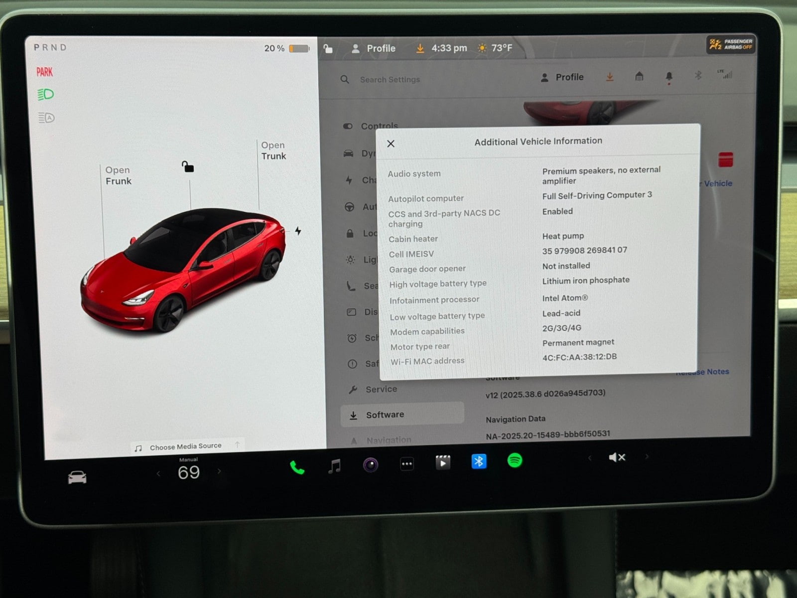Expand the Choose Media Source bar
This screenshot has width=797, height=598.
(186, 447)
